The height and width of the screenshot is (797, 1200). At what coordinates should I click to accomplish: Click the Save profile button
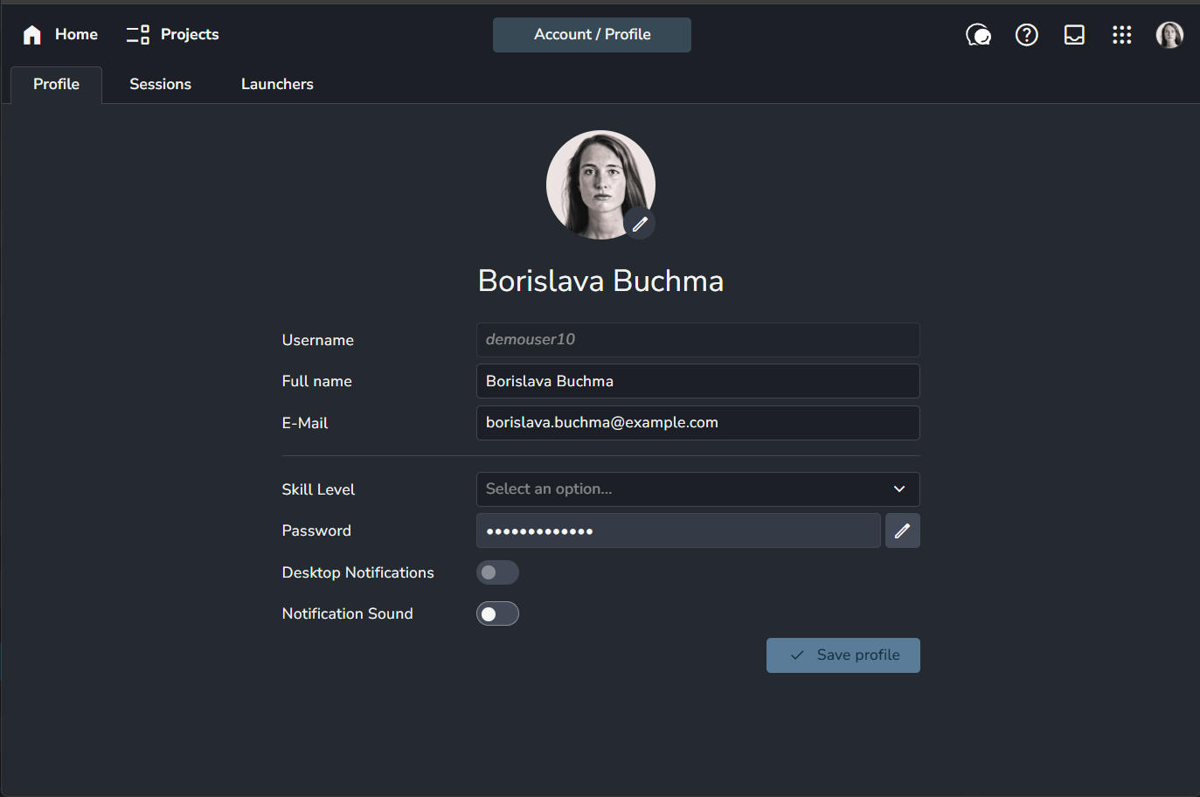click(x=843, y=655)
